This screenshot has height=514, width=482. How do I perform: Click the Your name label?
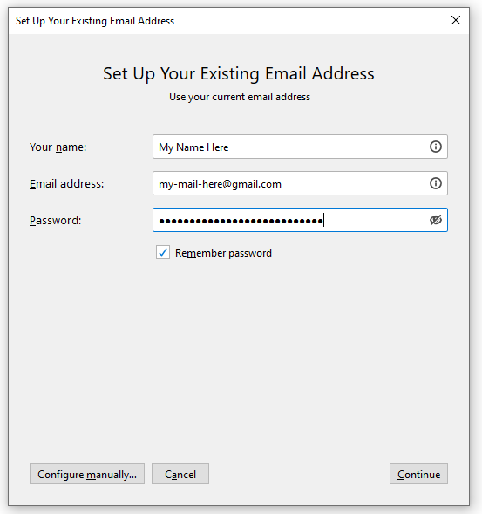click(x=58, y=147)
